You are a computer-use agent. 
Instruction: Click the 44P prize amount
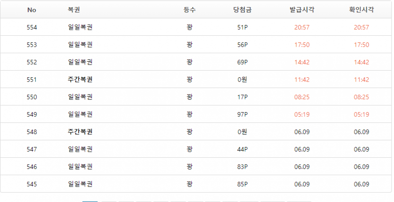point(243,149)
